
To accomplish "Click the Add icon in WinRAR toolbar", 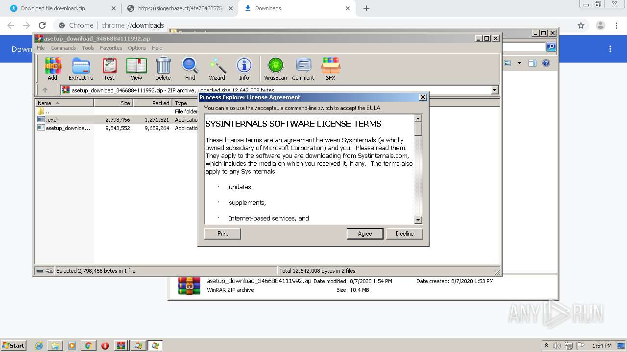I will 52,68.
